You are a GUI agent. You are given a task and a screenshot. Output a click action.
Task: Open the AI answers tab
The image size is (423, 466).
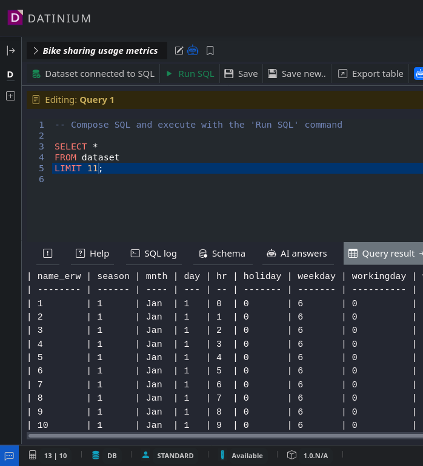(x=296, y=254)
